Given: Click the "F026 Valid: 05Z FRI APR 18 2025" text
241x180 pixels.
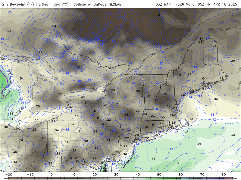Looking at the screenshot, I should pyautogui.click(x=206, y=4).
